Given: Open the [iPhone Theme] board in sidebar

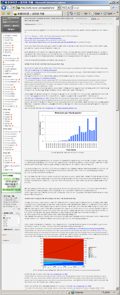Looking at the screenshot, I should pyautogui.click(x=10, y=140).
